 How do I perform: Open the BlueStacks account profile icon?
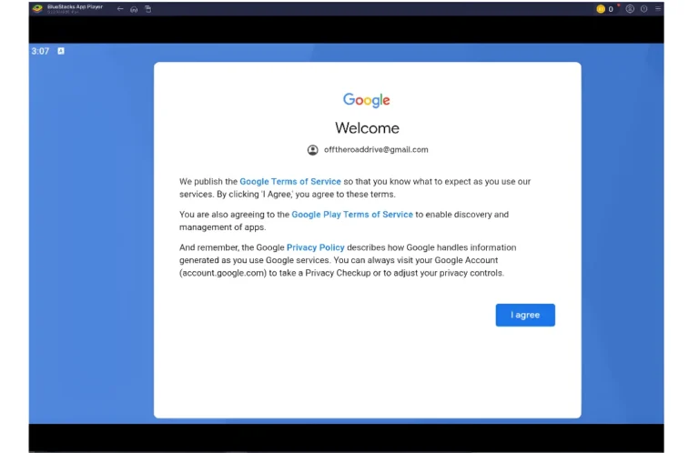coord(630,9)
